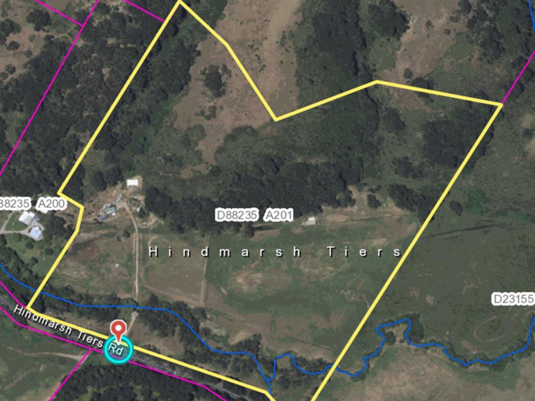535x401 pixels.
Task: Select the D88235 A201 parcel label
Action: 255,215
